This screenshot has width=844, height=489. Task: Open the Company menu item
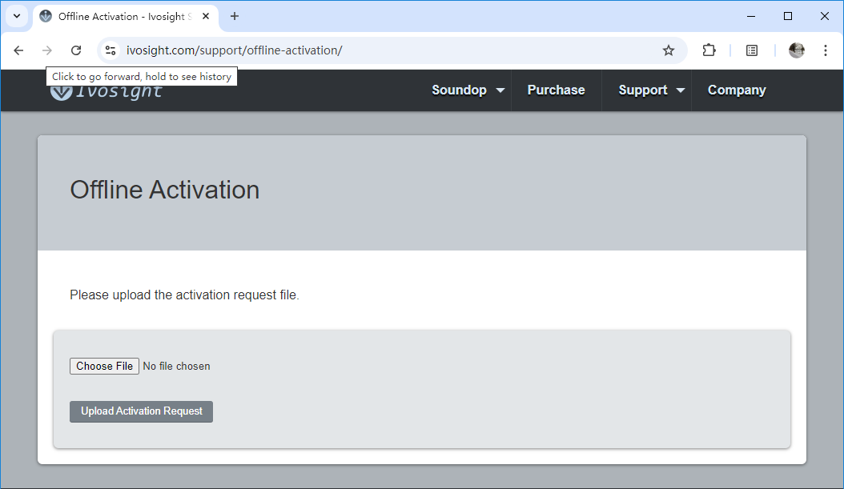click(737, 90)
